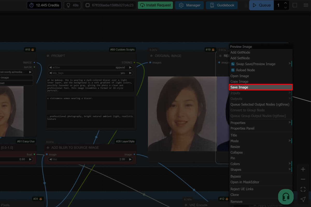Image resolution: width=311 pixels, height=207 pixels.
Task: Click the Reload Node icon in the menu
Action: click(233, 70)
